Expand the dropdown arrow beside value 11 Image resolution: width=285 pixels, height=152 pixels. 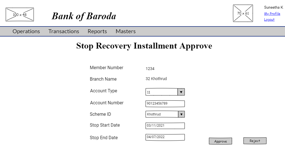[x=181, y=92]
